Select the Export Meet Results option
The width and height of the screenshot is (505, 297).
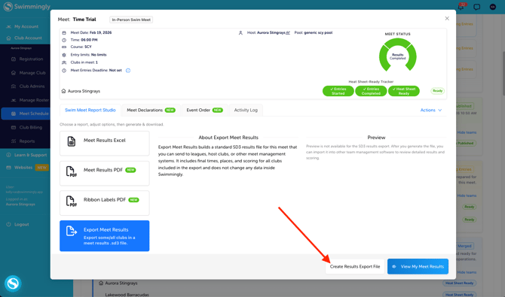(x=104, y=235)
